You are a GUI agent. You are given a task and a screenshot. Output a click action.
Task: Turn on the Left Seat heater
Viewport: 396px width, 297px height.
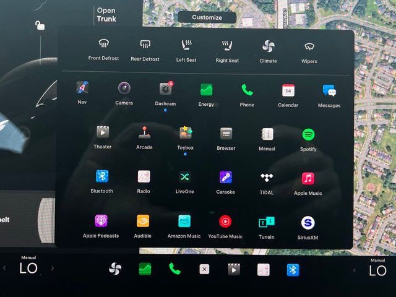(x=186, y=45)
